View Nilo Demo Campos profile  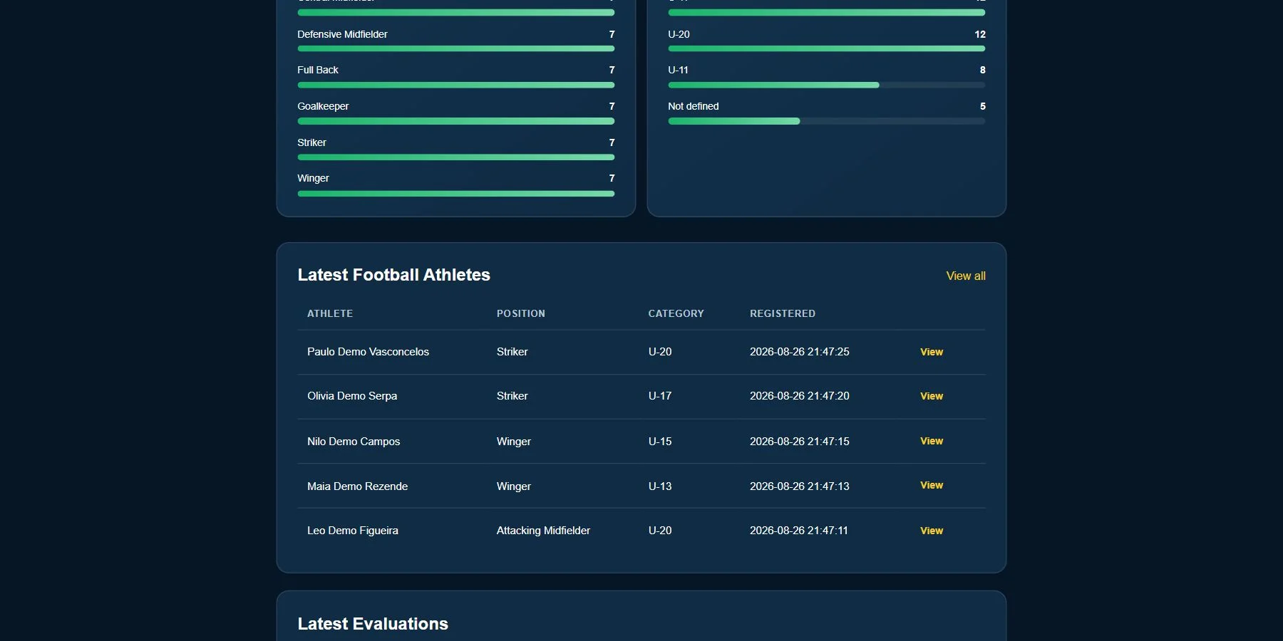[932, 441]
